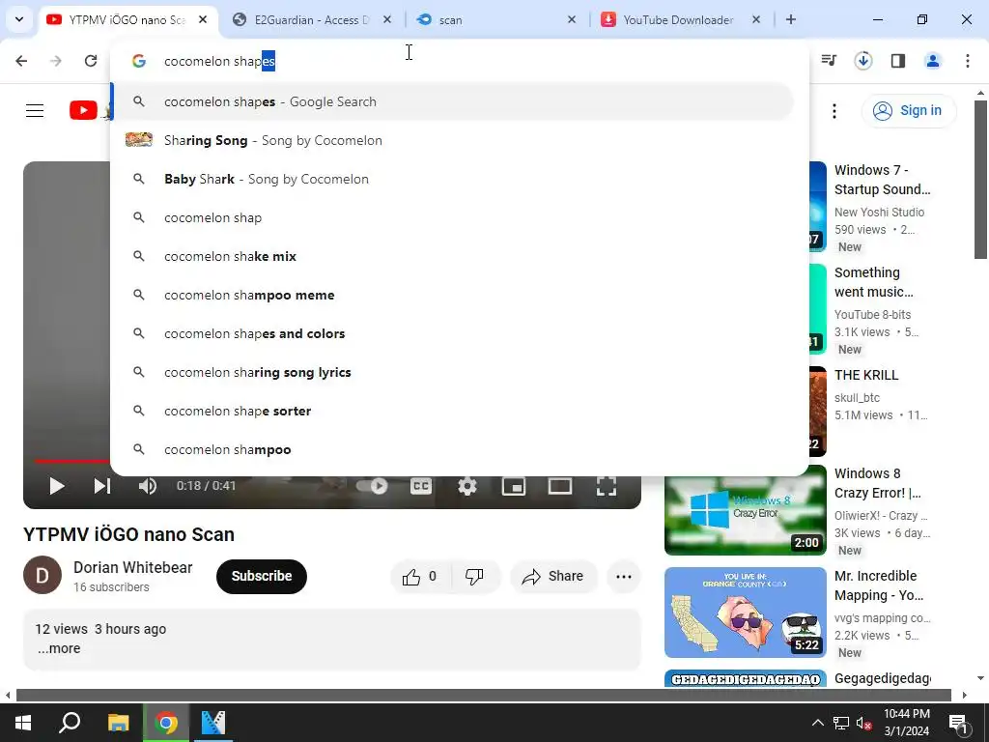Subscribe to Dorian Whitebear

pos(262,576)
